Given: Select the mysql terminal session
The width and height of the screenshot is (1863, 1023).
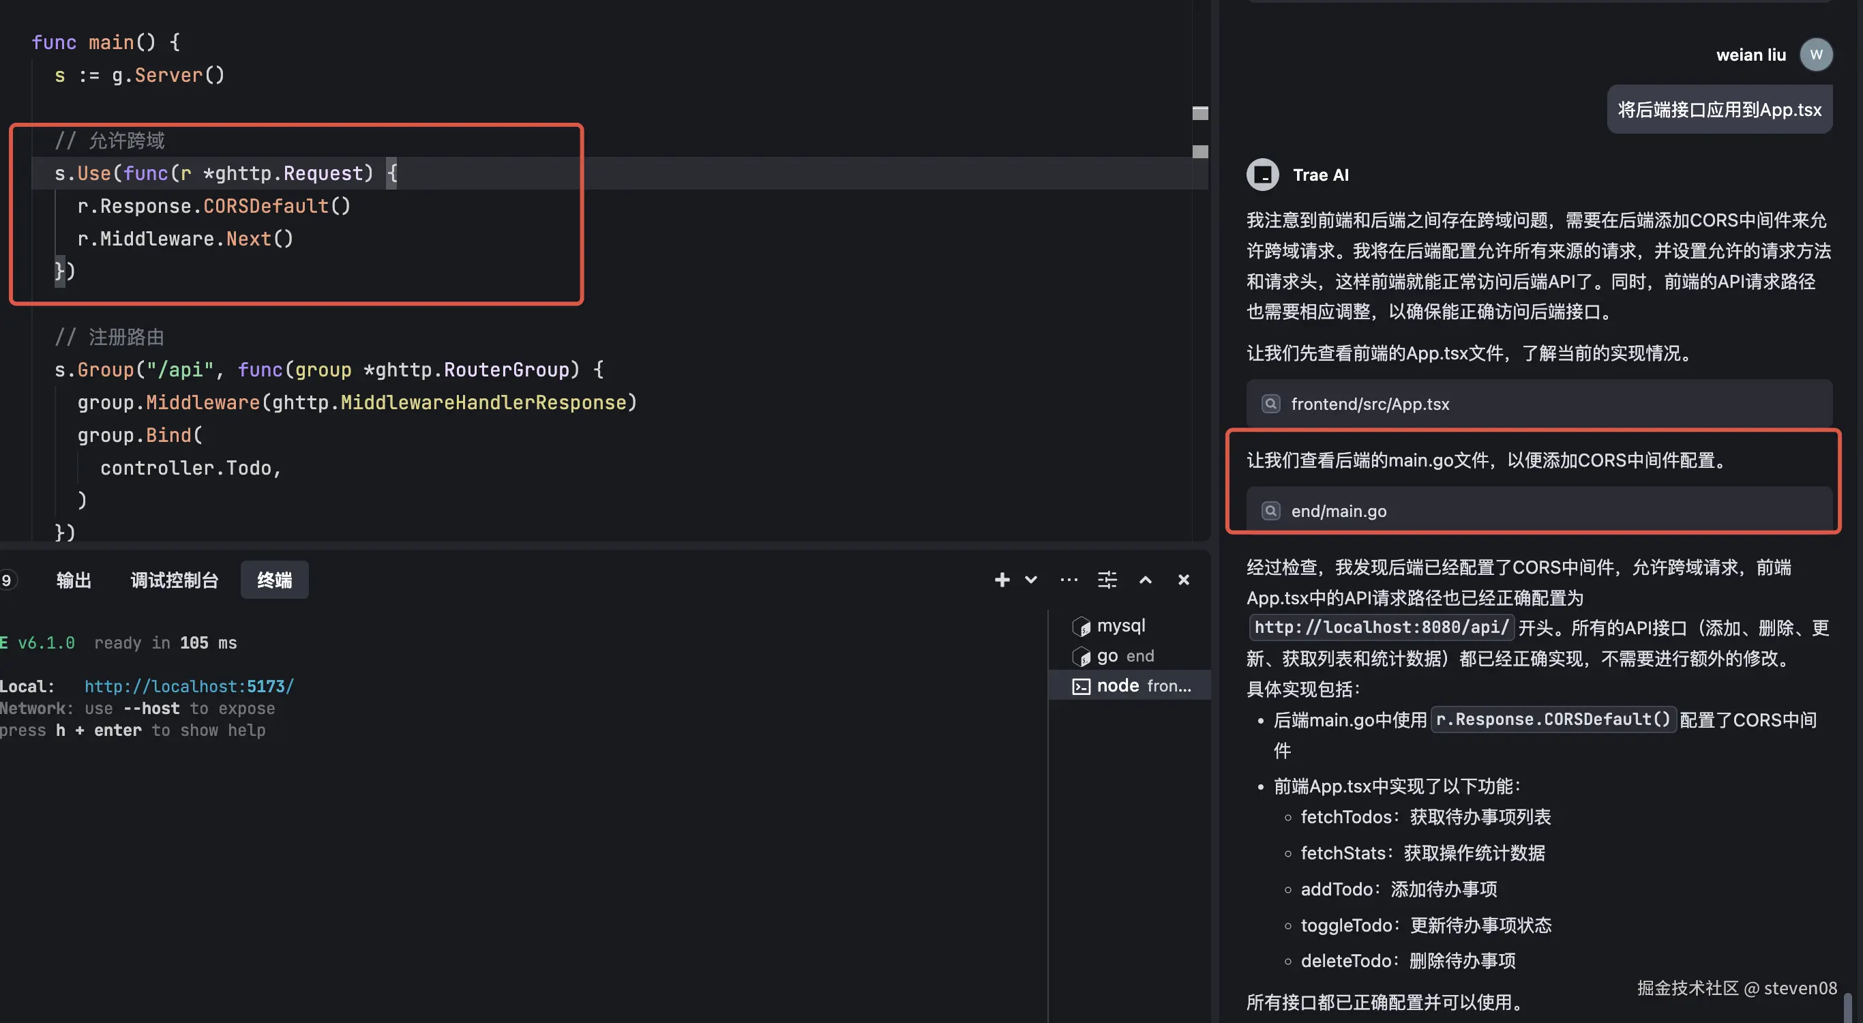Looking at the screenshot, I should 1120,625.
